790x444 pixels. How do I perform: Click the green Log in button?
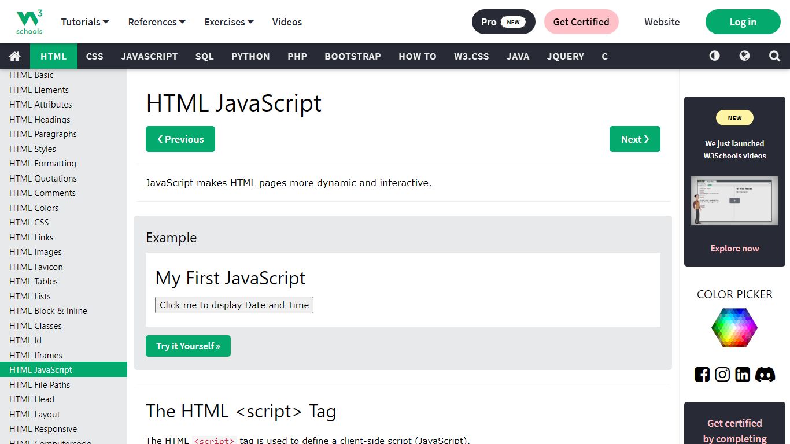pyautogui.click(x=743, y=22)
